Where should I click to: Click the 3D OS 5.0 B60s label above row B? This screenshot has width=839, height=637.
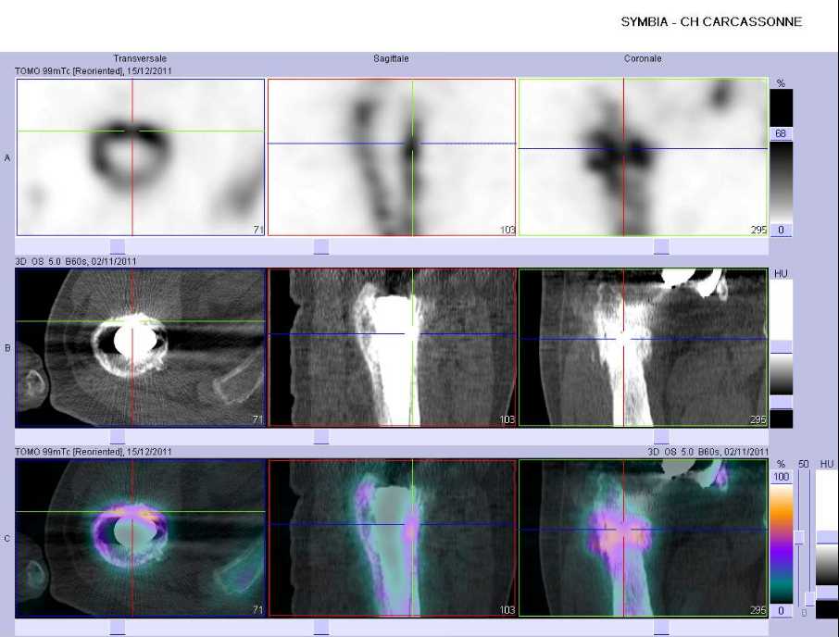75,261
